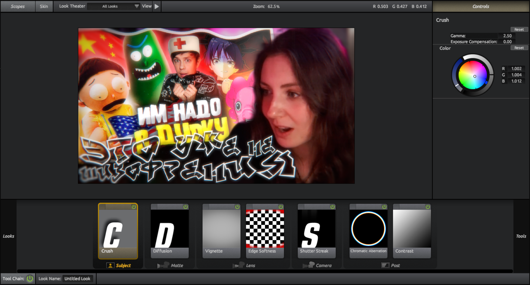Click the Zoom 62.5% readout
This screenshot has height=285, width=530.
click(266, 6)
